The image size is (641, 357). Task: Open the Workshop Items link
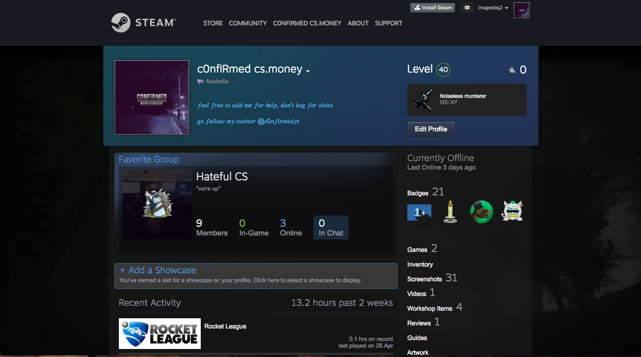point(430,308)
